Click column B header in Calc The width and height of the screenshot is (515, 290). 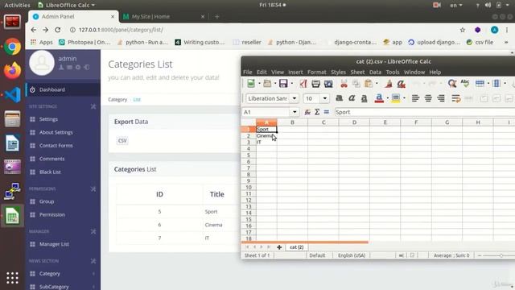[x=292, y=122]
